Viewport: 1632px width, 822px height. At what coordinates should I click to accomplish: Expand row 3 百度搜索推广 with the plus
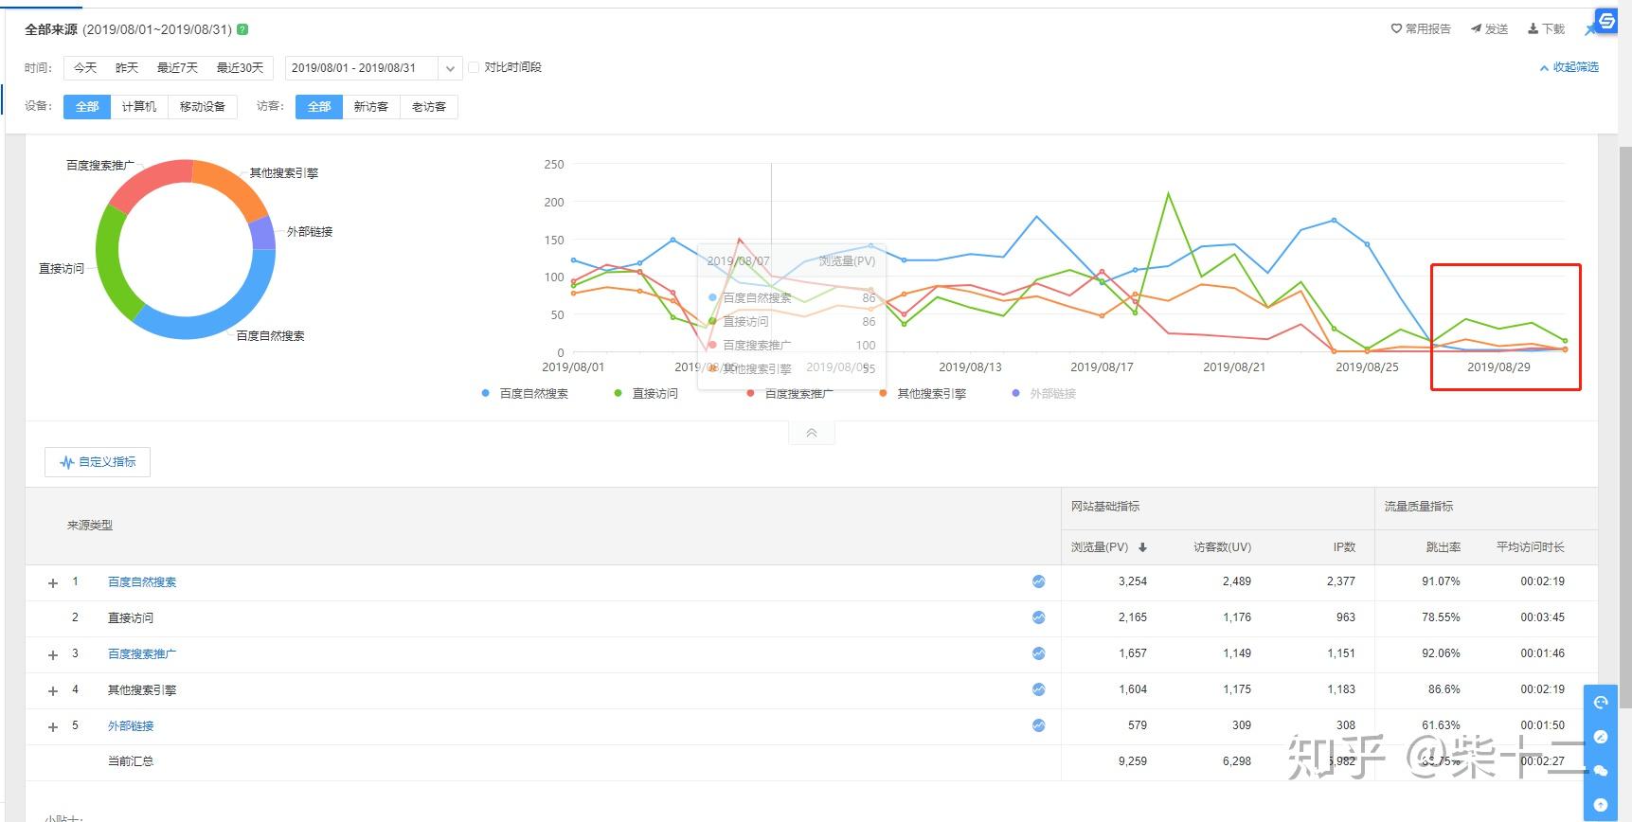53,655
